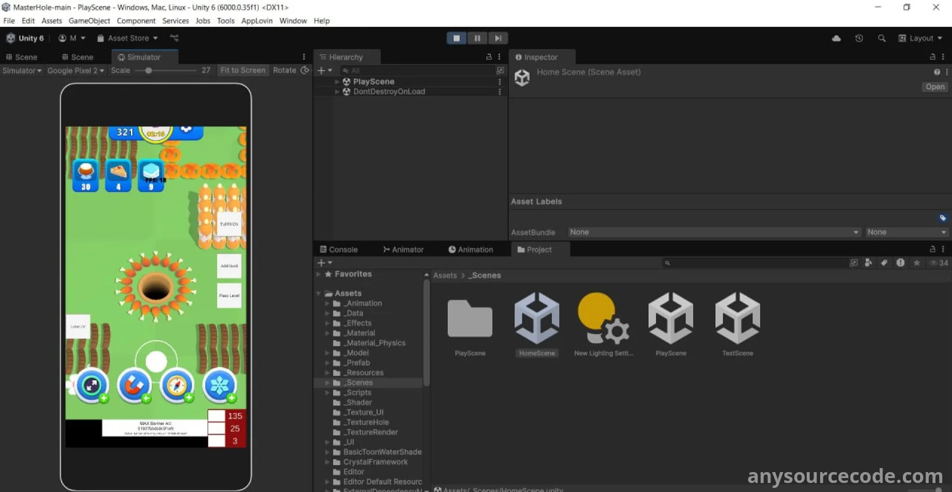Click the Unity Cloud icon
Viewport: 952px width, 492px height.
coord(836,38)
